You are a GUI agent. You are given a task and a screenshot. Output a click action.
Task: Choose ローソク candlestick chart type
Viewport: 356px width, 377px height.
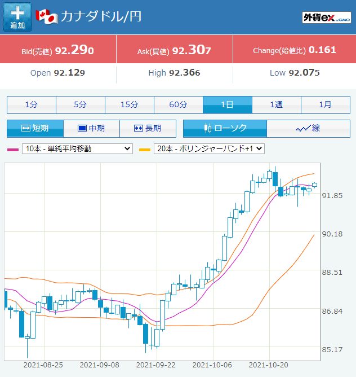coord(225,128)
